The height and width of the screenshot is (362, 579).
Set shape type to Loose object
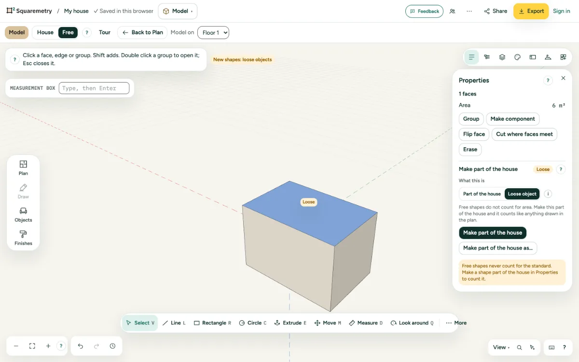(x=522, y=194)
